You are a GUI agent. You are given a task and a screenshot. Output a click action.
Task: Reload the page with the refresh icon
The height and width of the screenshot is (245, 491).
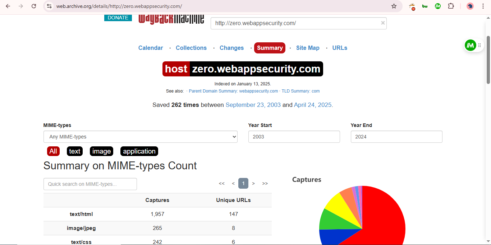pyautogui.click(x=34, y=6)
